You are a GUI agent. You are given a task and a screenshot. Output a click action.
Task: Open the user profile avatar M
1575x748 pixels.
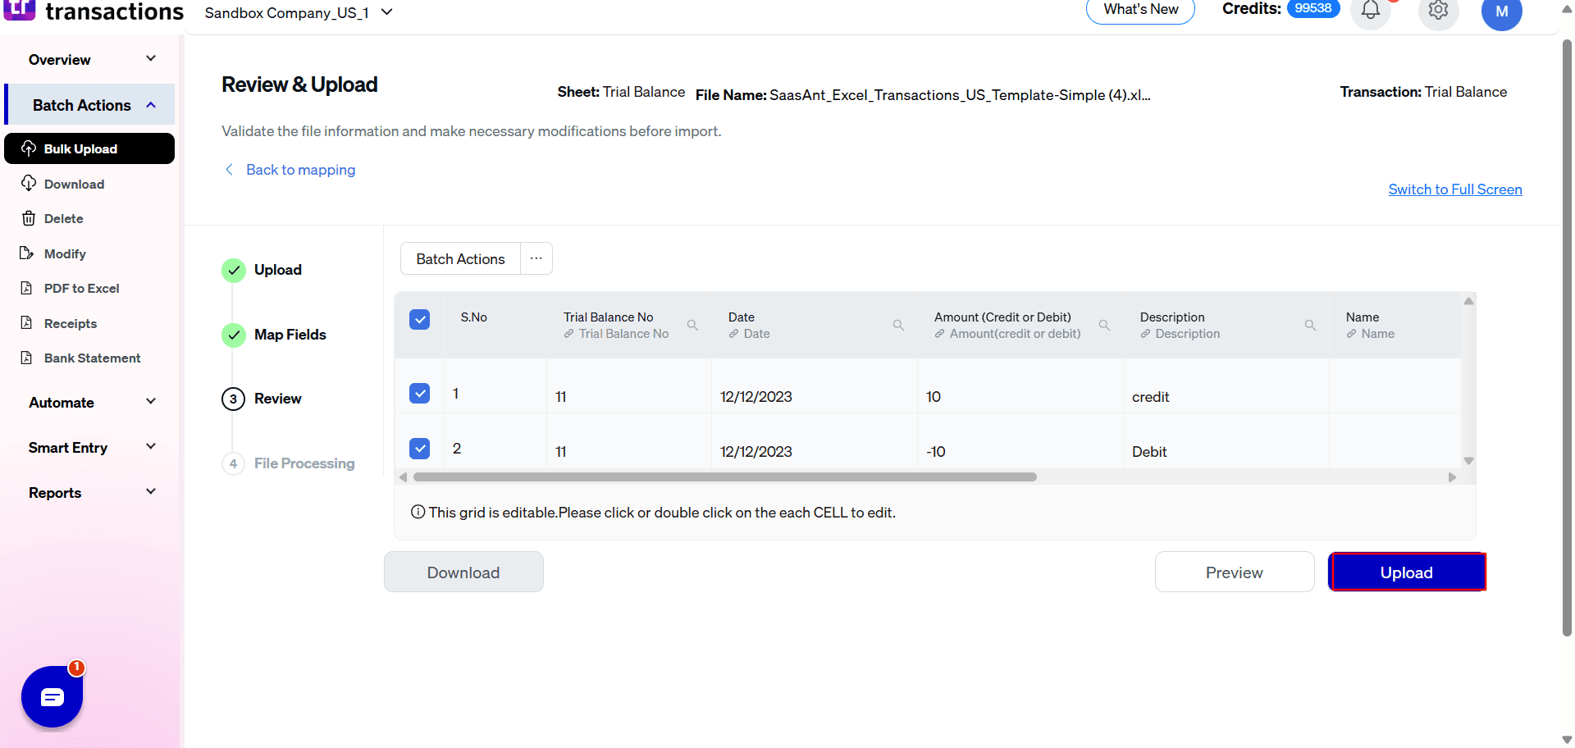click(1501, 11)
